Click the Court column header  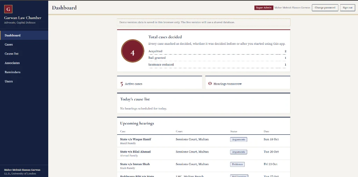click(179, 131)
